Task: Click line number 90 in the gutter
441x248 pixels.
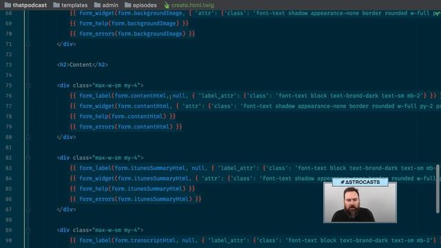Action: point(9,240)
